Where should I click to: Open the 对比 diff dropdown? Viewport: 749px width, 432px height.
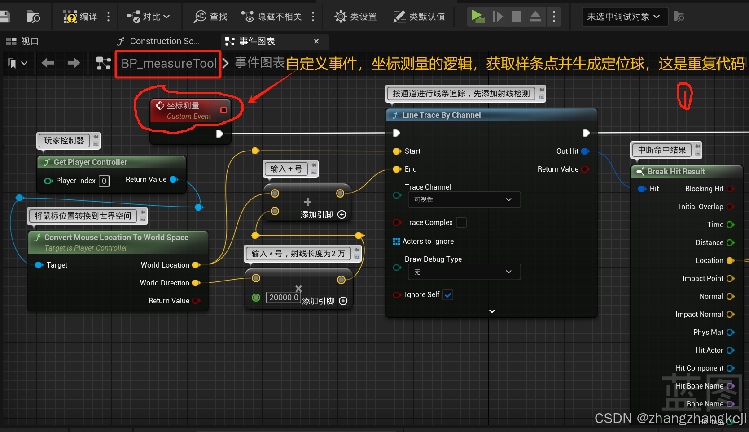pyautogui.click(x=148, y=17)
